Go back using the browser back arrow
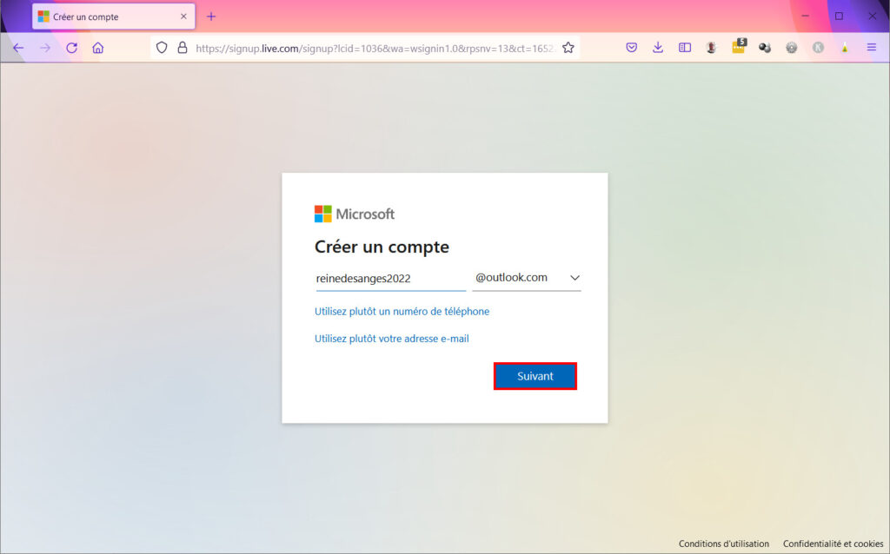890x554 pixels. click(x=18, y=49)
